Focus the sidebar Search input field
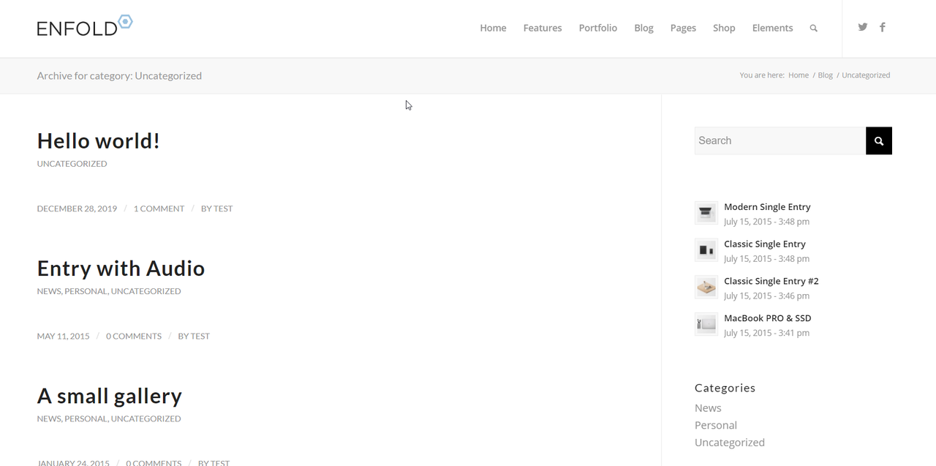The width and height of the screenshot is (936, 466). (780, 140)
